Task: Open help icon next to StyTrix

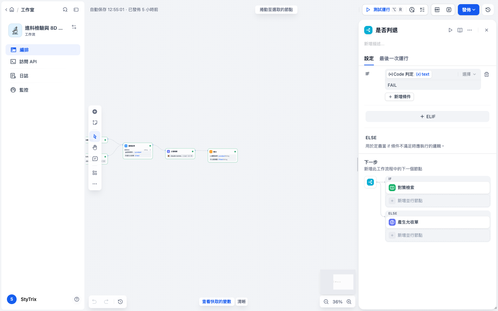Action: [77, 299]
